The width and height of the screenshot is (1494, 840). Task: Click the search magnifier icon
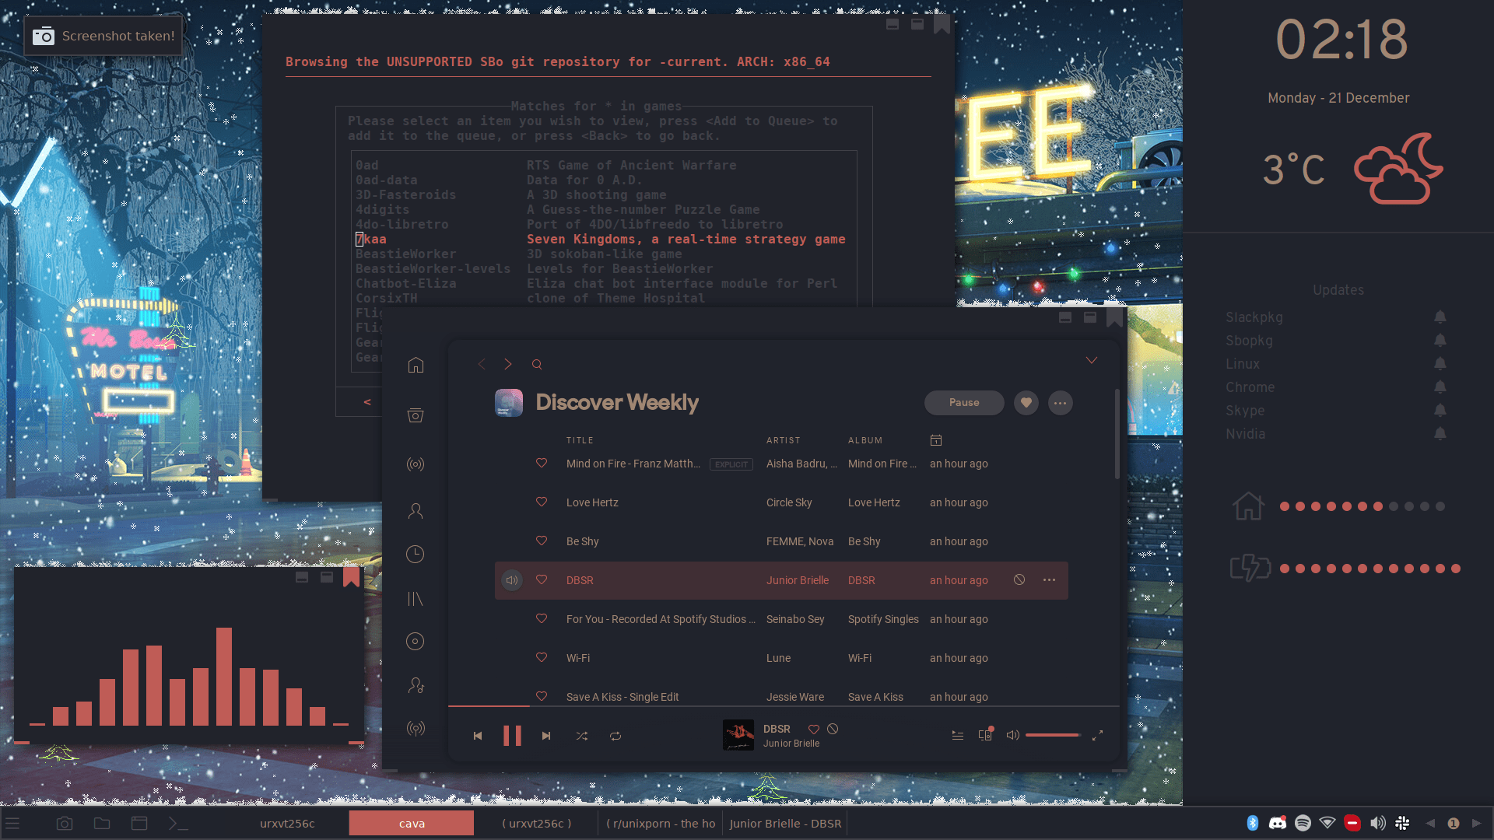point(537,364)
